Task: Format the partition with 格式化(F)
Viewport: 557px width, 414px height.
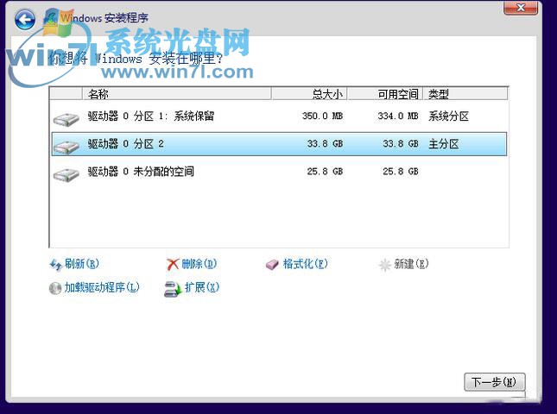Action: (305, 264)
